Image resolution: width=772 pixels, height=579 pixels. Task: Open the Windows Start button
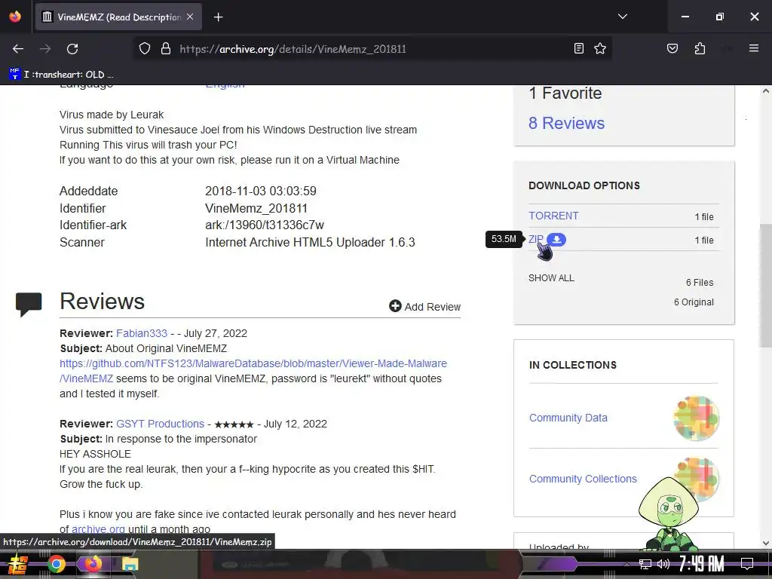[17, 564]
